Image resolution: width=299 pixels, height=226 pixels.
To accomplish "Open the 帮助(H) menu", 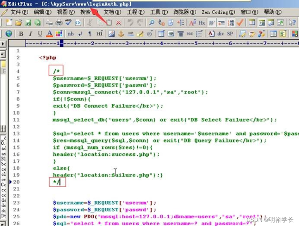I will click(273, 12).
